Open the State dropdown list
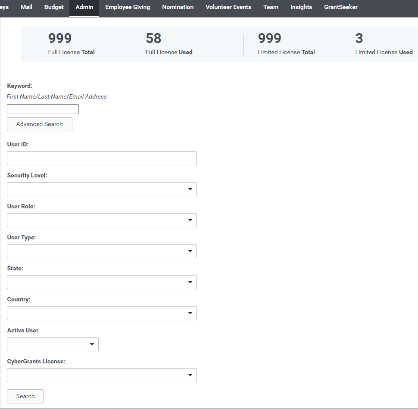 point(102,282)
